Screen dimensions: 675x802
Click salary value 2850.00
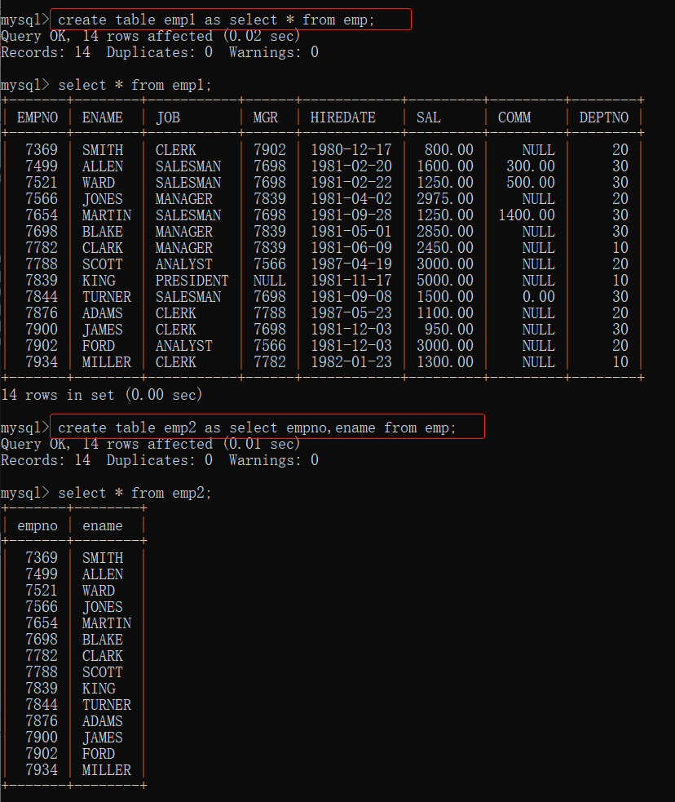[x=445, y=232]
